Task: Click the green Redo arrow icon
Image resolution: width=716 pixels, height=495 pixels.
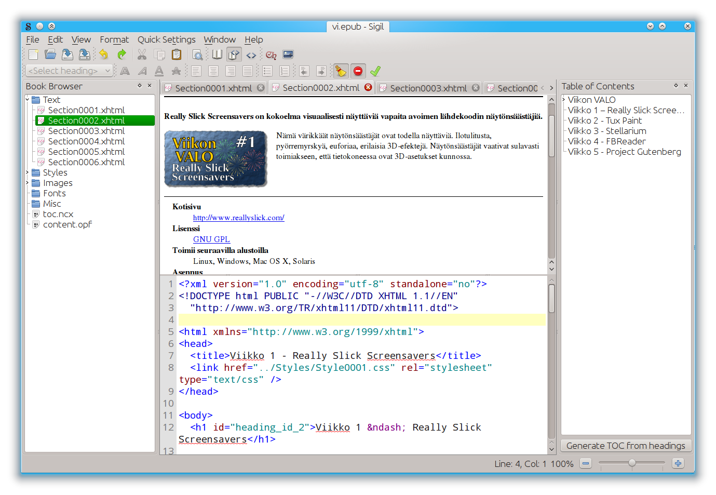Action: pyautogui.click(x=121, y=55)
